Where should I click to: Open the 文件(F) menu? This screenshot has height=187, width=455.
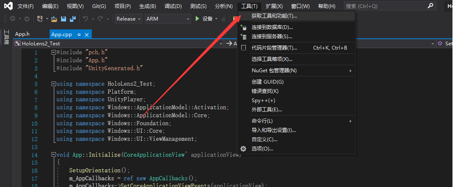pos(26,6)
